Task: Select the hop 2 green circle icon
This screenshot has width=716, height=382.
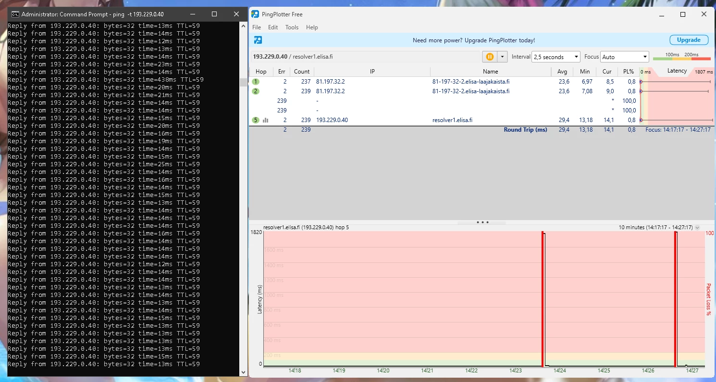Action: point(256,91)
